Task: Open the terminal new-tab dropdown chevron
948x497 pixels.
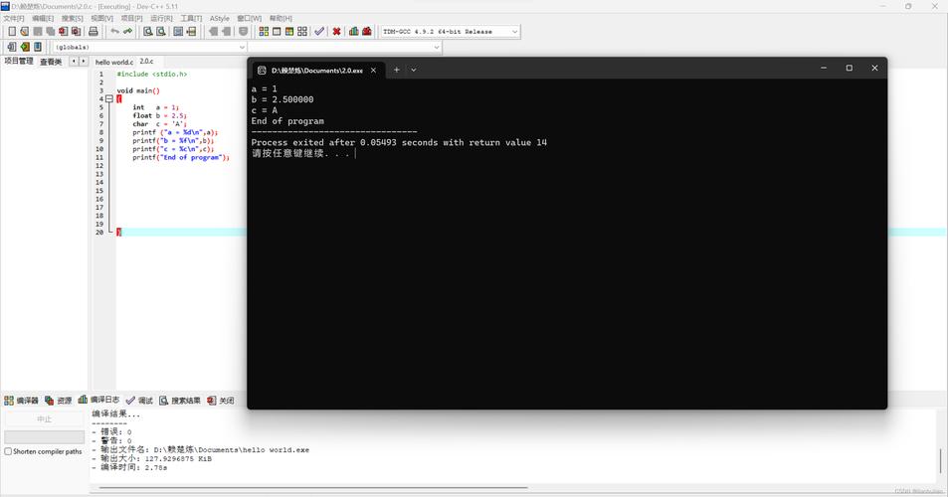Action: pos(414,70)
